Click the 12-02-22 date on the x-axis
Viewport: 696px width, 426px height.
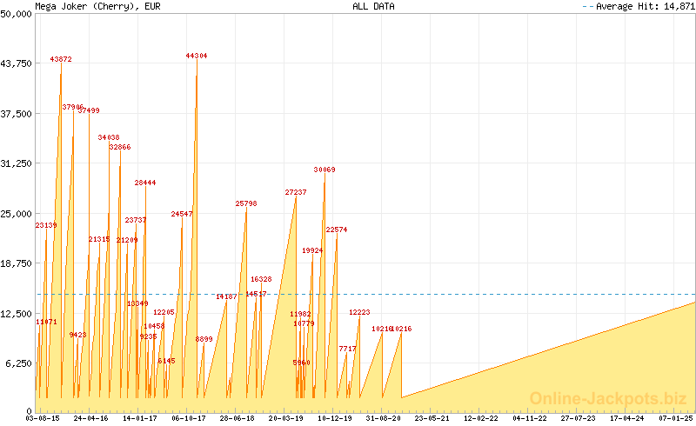click(481, 418)
